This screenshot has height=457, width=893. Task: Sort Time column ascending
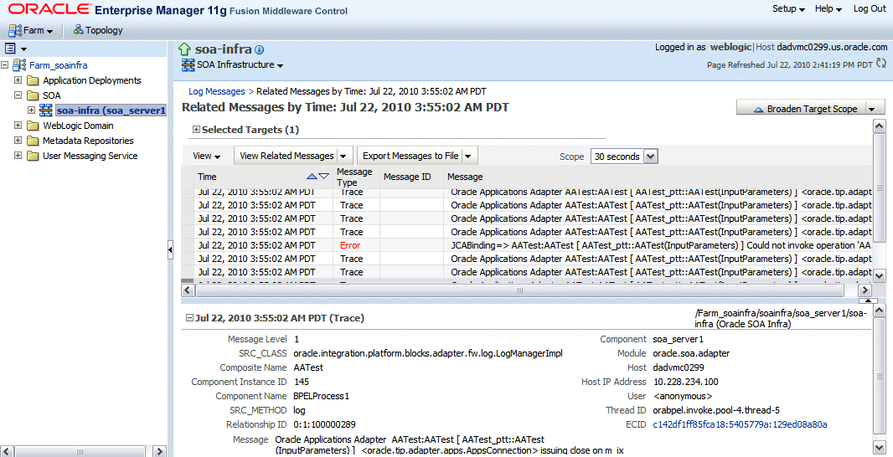pyautogui.click(x=312, y=177)
